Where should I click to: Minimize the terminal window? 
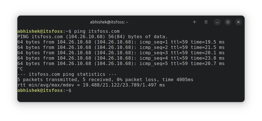217,22
